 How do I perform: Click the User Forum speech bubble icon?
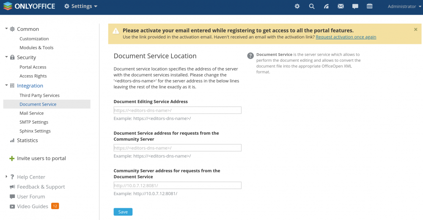12,197
